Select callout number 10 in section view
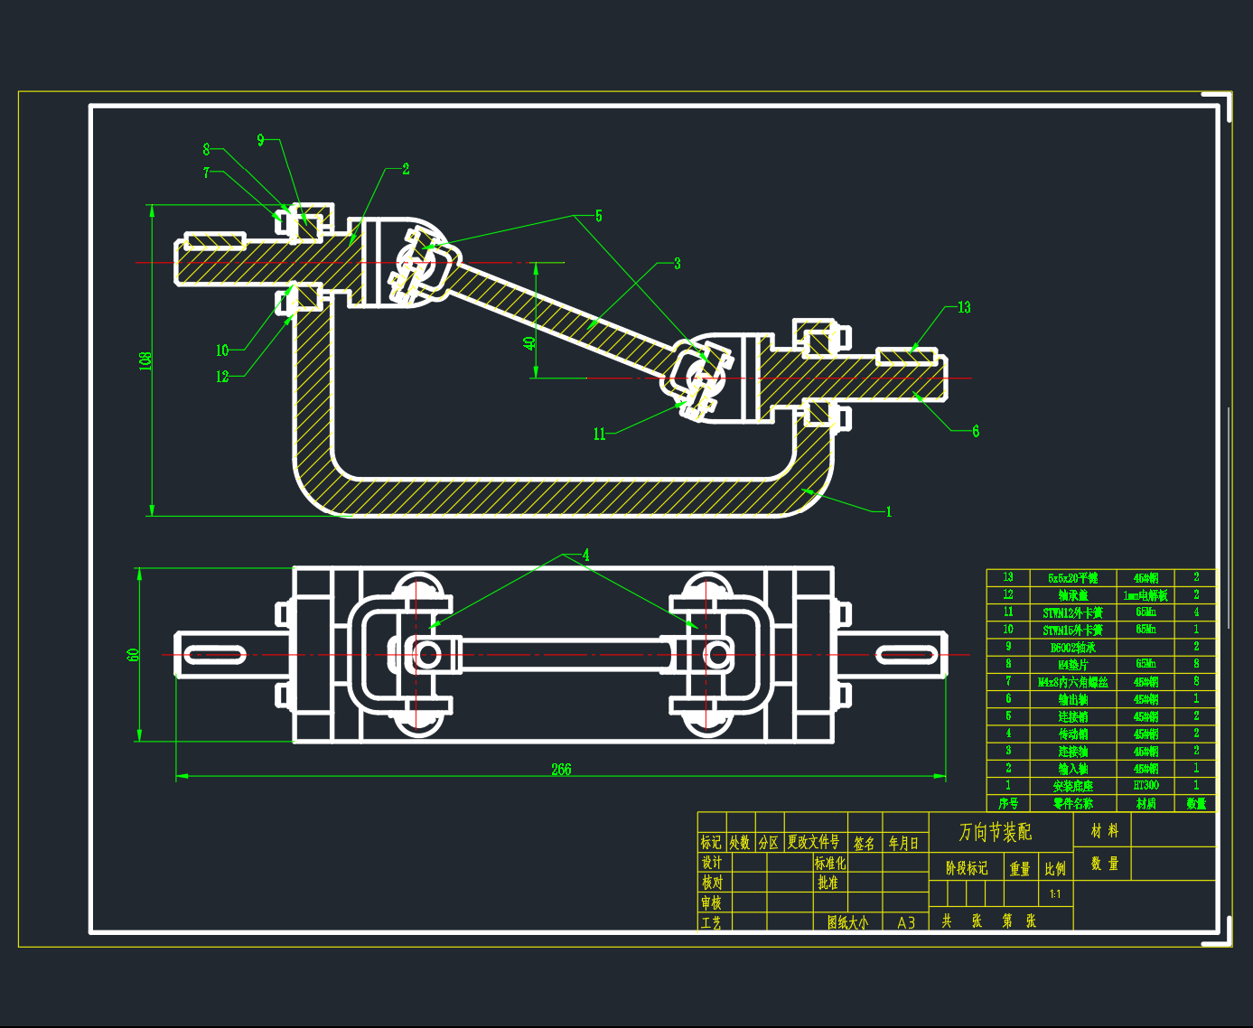The height and width of the screenshot is (1028, 1253). pos(222,350)
